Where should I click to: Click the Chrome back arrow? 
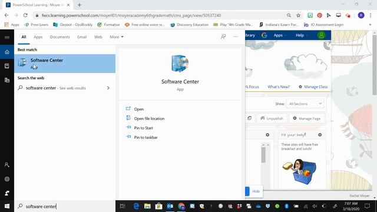pos(6,15)
